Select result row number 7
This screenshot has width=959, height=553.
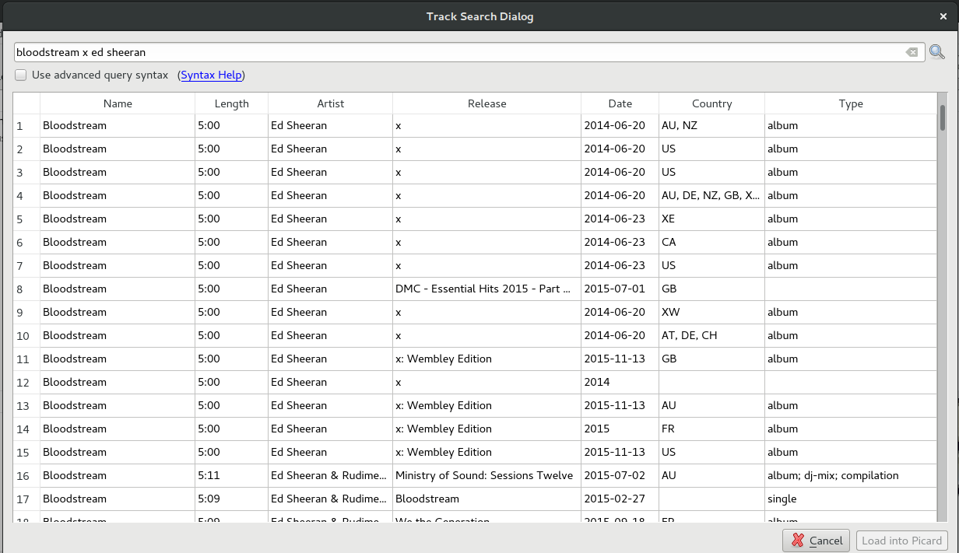[475, 265]
